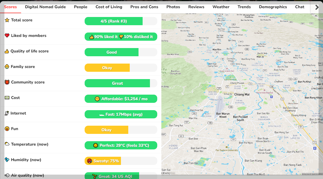This screenshot has width=323, height=179.
Task: Click the seedling emoji in air quality bar
Action: [95, 176]
